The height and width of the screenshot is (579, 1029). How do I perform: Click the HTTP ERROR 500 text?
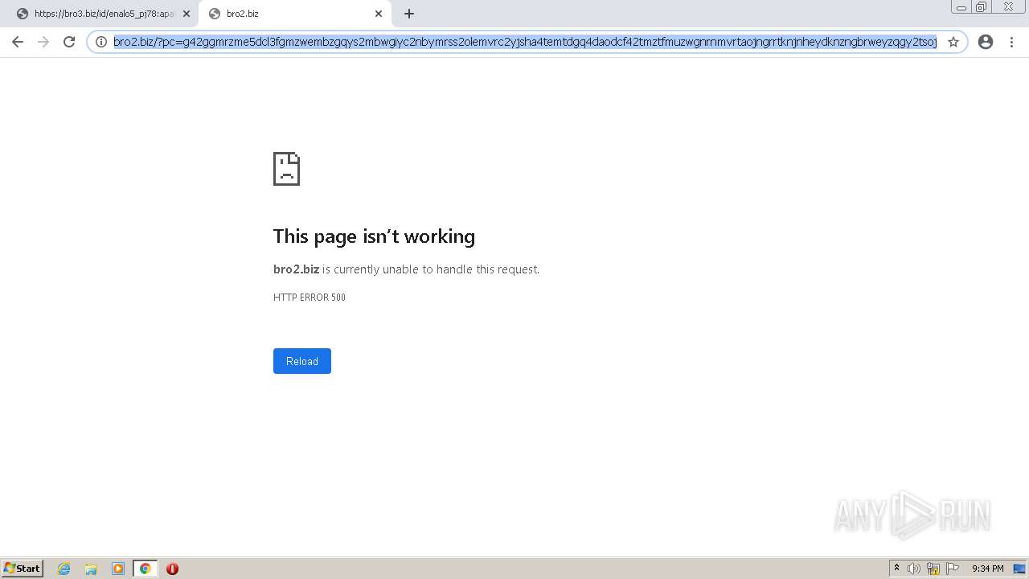point(310,298)
